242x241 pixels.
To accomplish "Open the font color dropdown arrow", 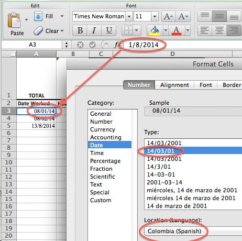I will coord(188,30).
